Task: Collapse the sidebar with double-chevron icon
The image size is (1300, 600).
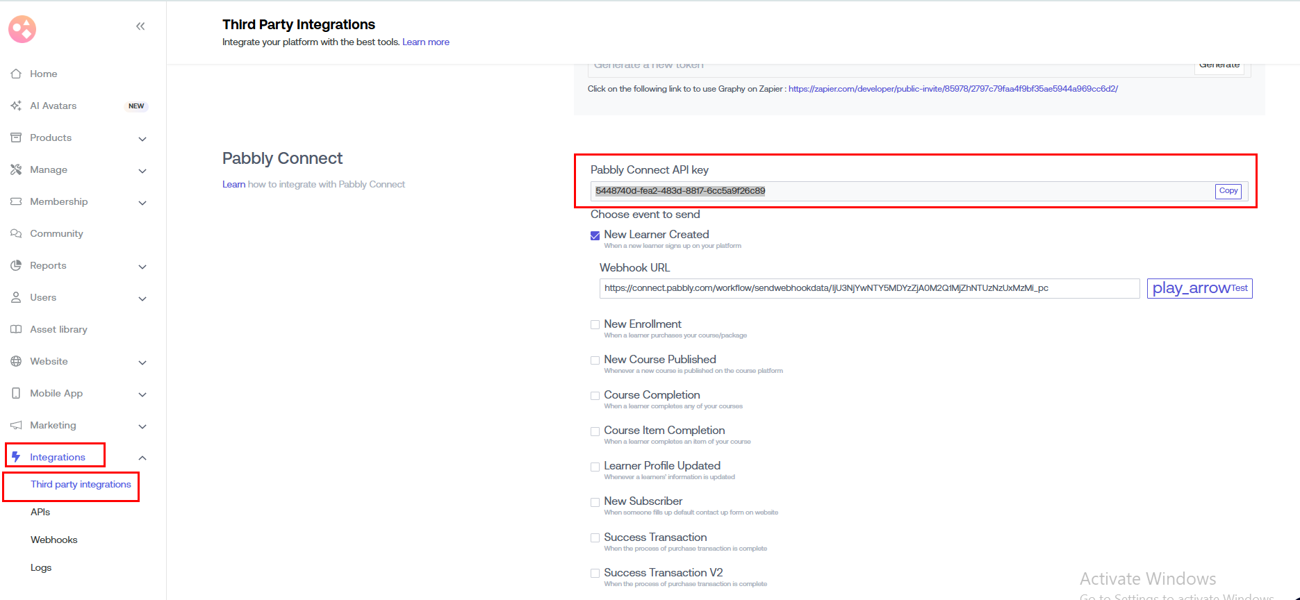Action: tap(140, 26)
